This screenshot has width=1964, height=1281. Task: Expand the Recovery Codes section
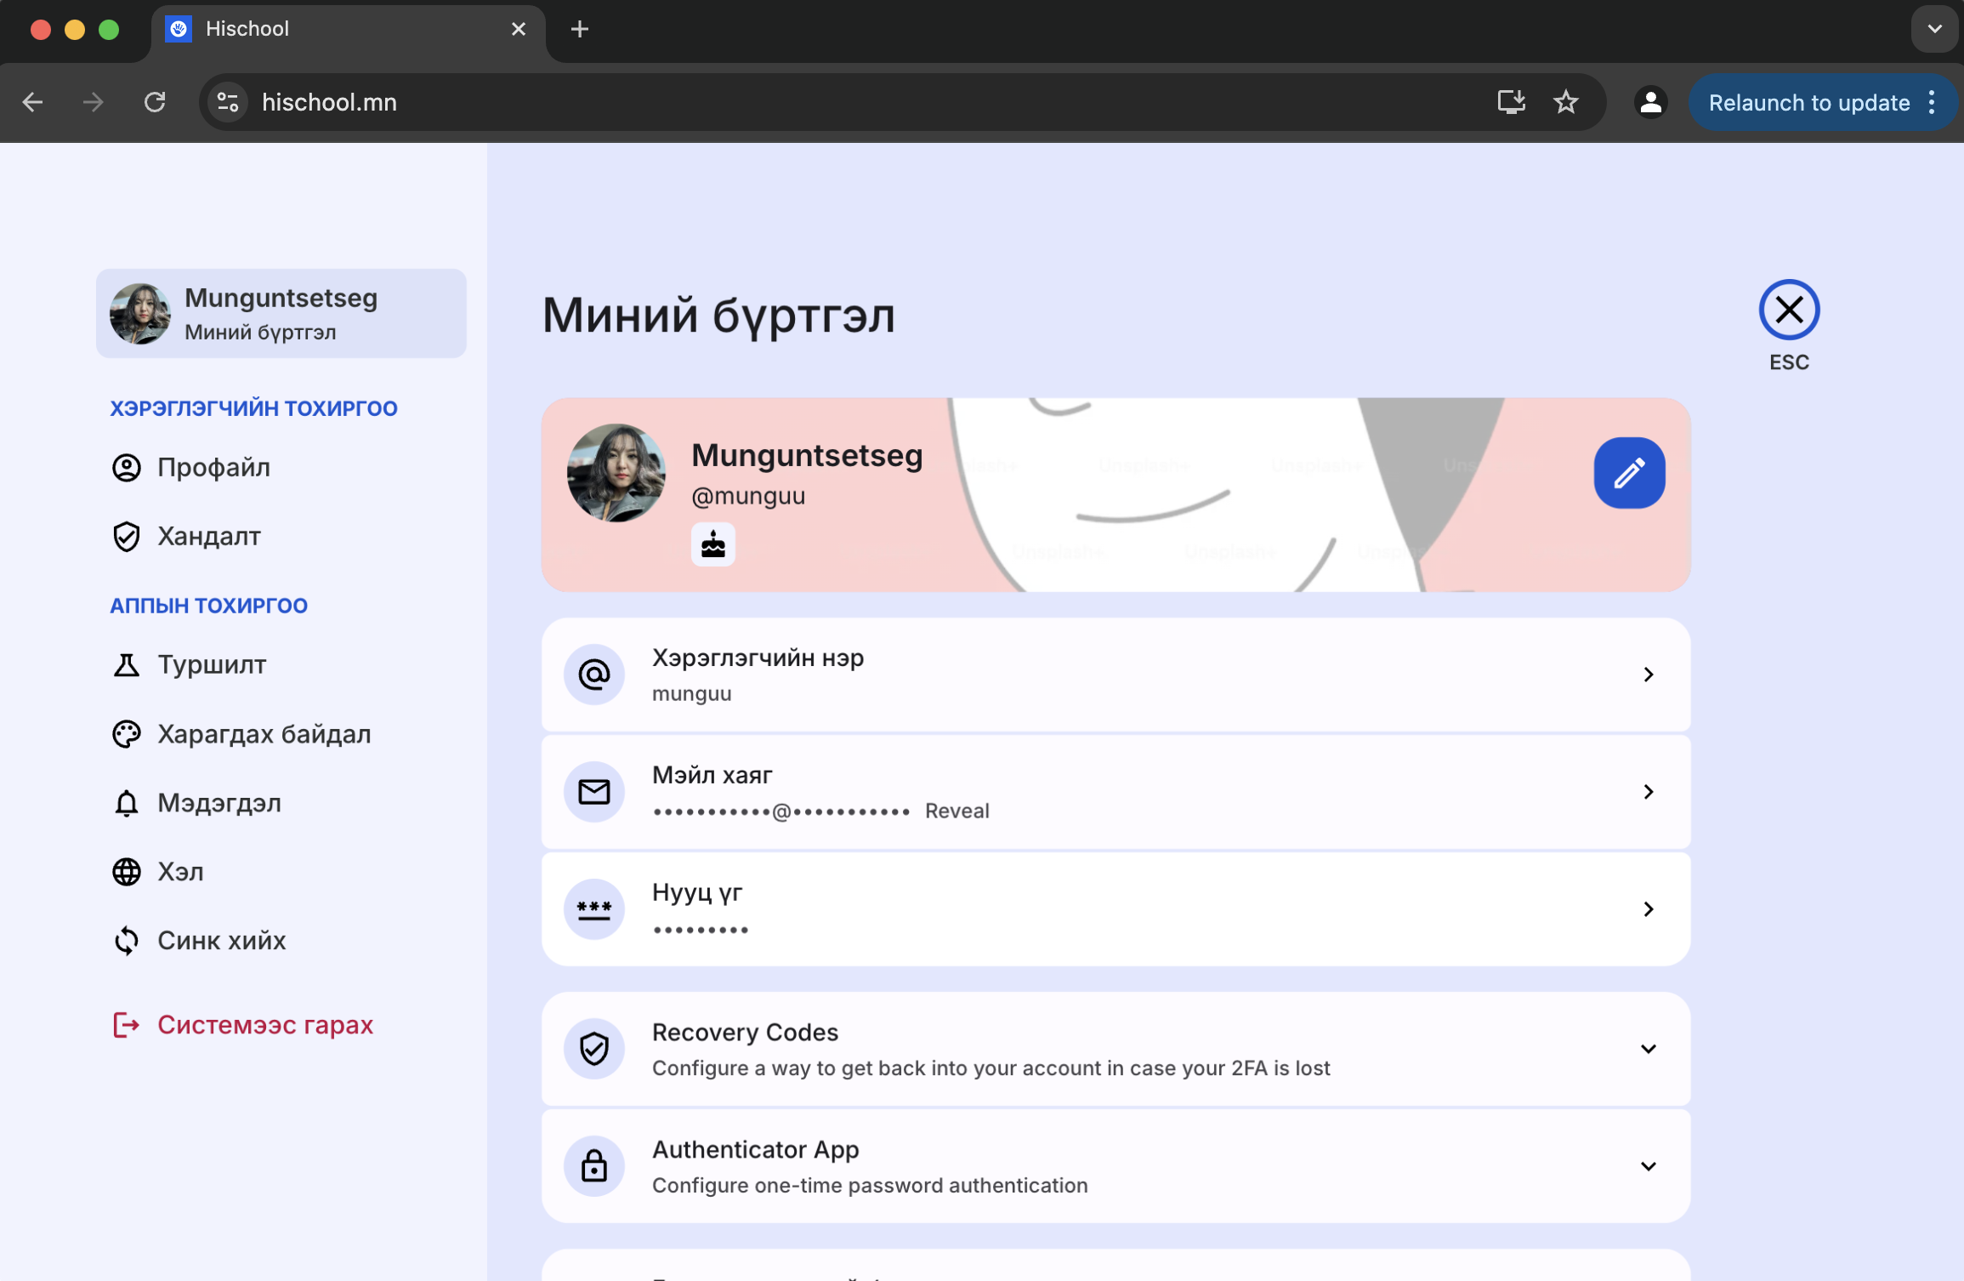[x=1648, y=1049]
